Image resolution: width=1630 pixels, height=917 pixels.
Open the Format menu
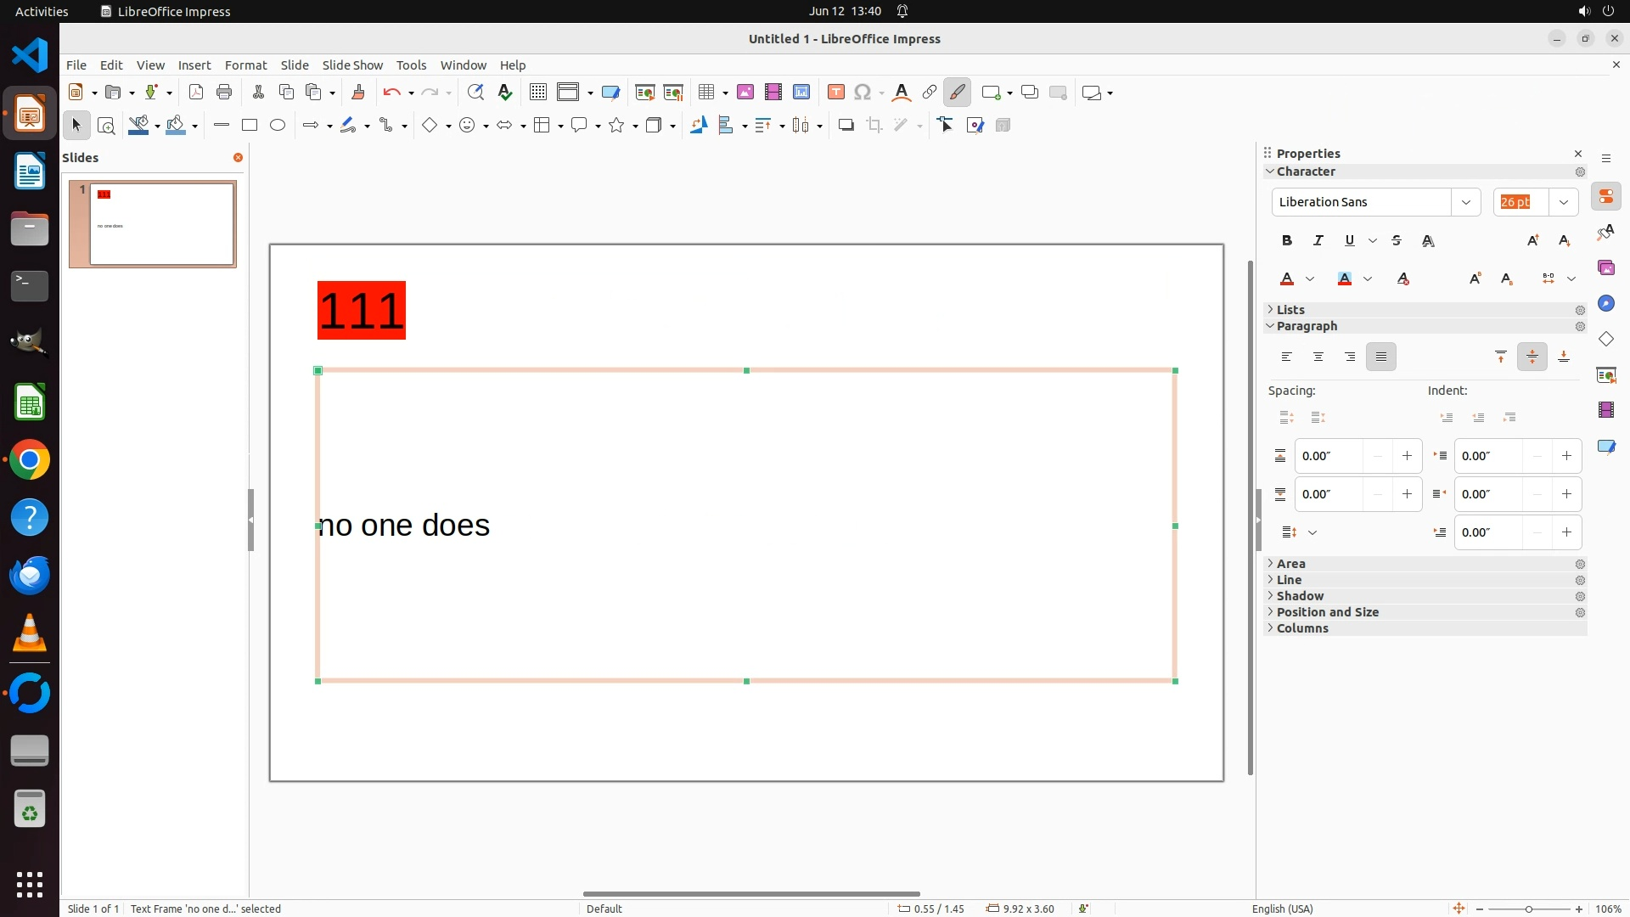point(245,65)
